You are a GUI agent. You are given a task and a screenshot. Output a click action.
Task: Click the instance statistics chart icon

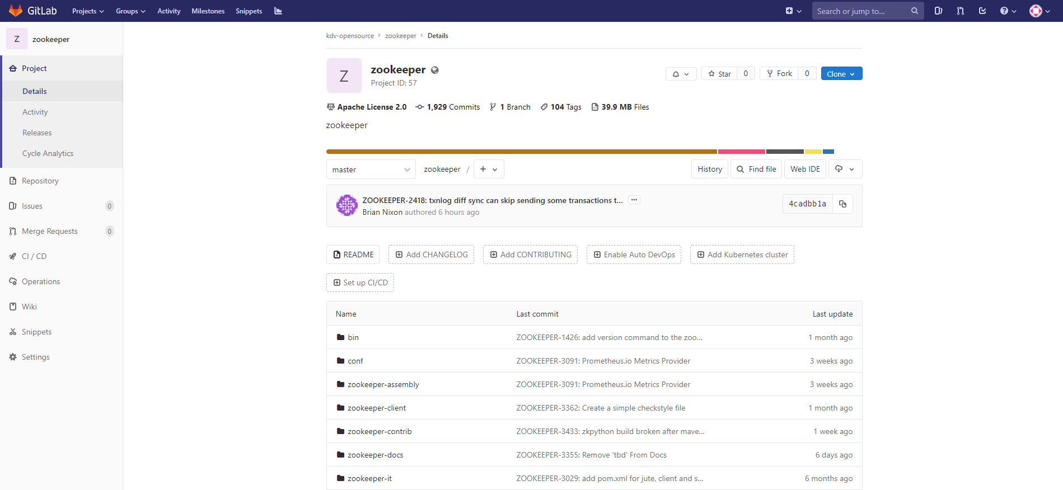(x=278, y=11)
